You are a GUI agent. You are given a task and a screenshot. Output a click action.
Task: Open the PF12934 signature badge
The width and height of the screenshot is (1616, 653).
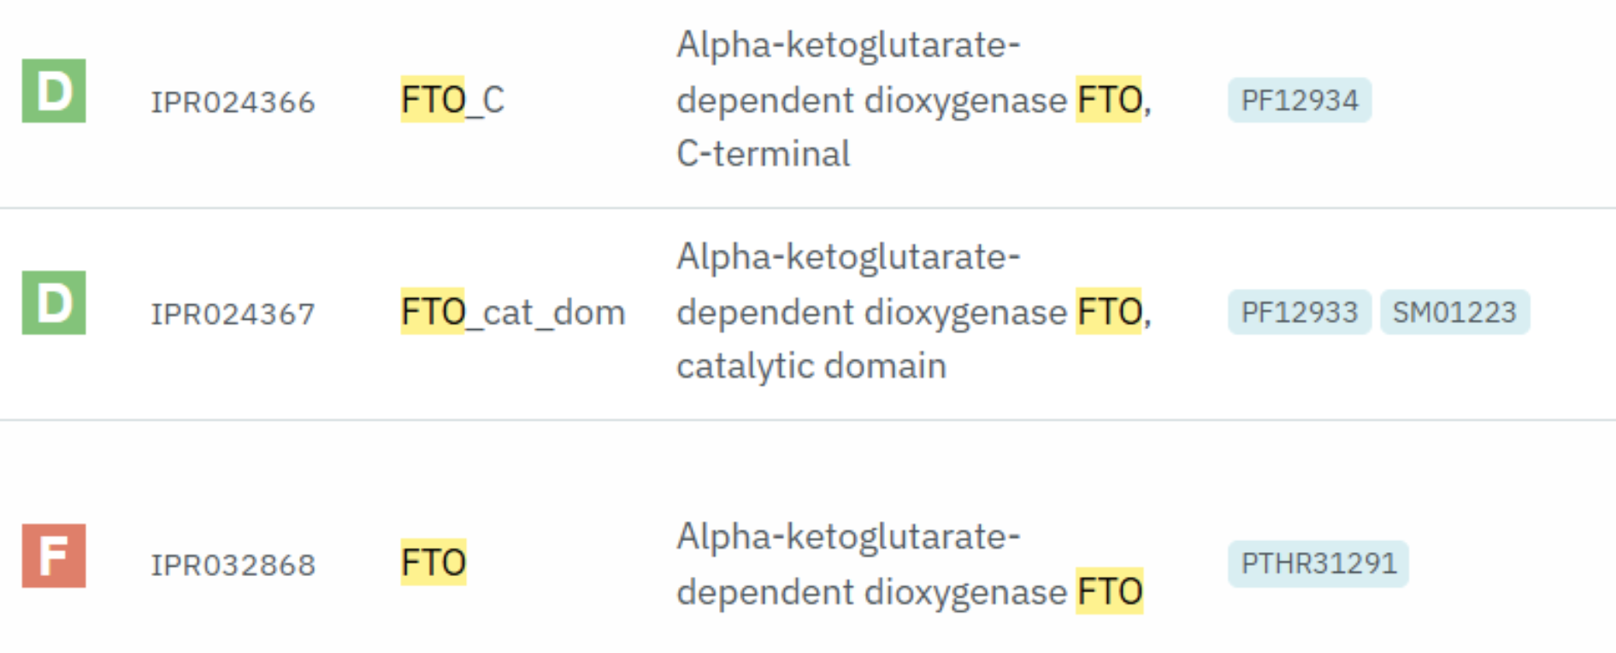[x=1300, y=100]
